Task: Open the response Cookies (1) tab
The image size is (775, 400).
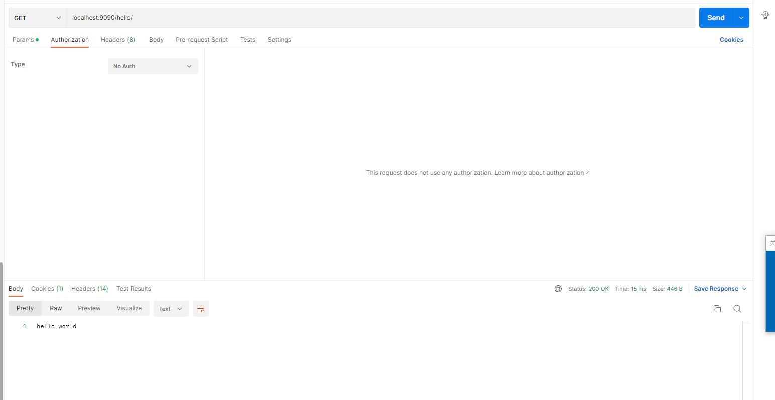Action: [x=47, y=289]
